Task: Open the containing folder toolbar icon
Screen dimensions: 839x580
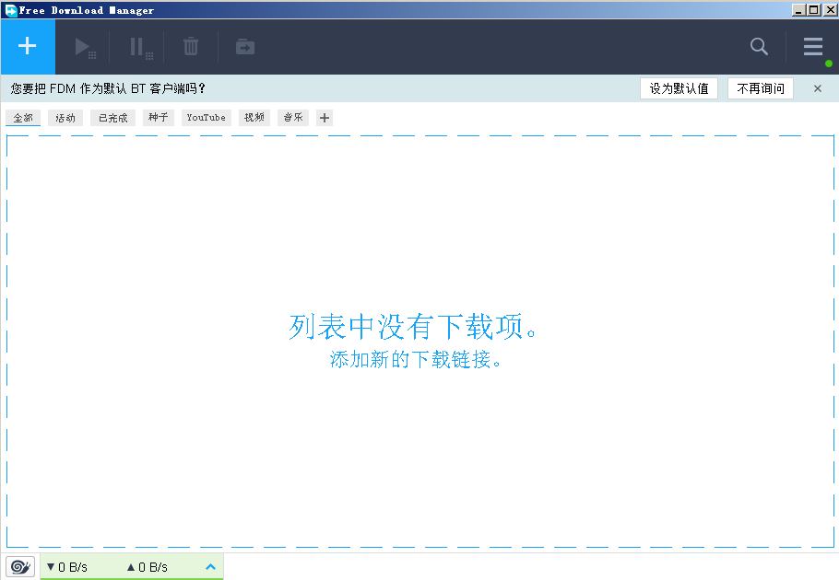Action: (243, 46)
